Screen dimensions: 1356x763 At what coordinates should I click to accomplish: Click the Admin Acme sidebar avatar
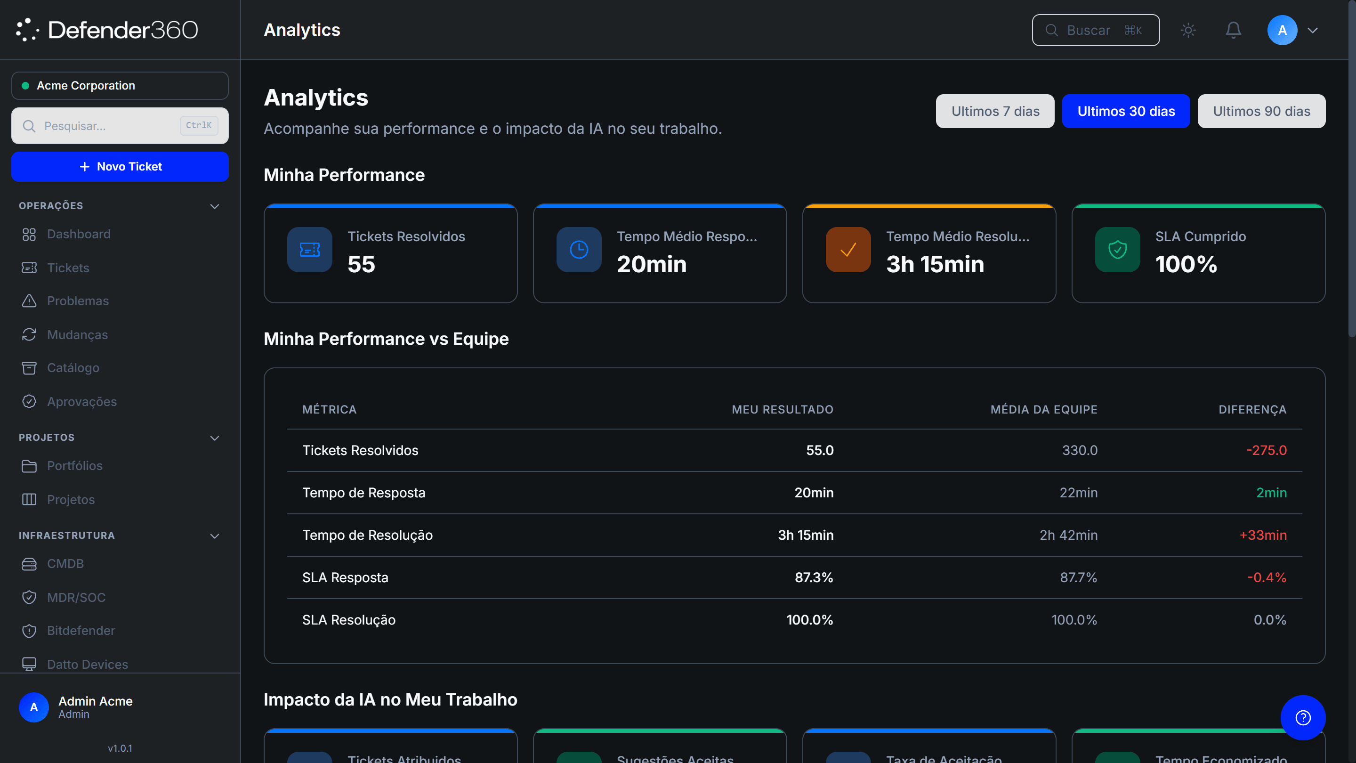34,707
